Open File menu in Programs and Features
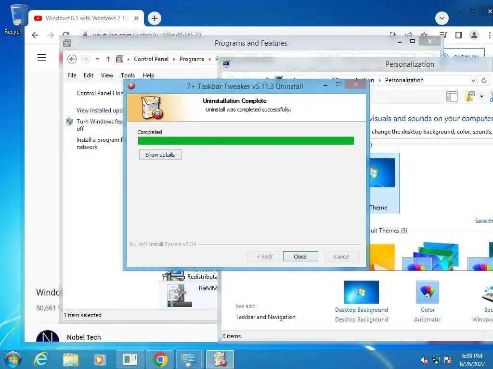Image resolution: width=493 pixels, height=369 pixels. (x=72, y=75)
